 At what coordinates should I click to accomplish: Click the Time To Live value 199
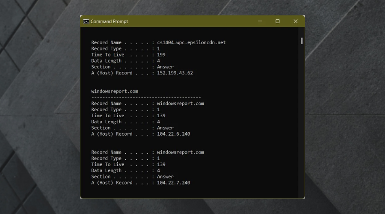point(161,55)
